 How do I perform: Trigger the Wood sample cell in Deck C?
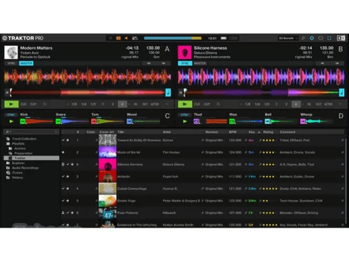tap(129, 122)
